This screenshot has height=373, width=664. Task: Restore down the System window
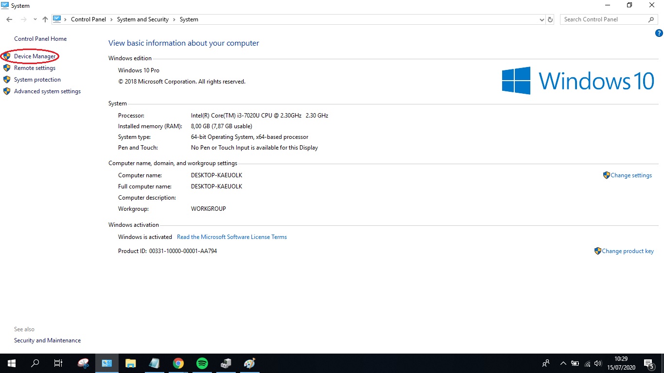click(629, 5)
